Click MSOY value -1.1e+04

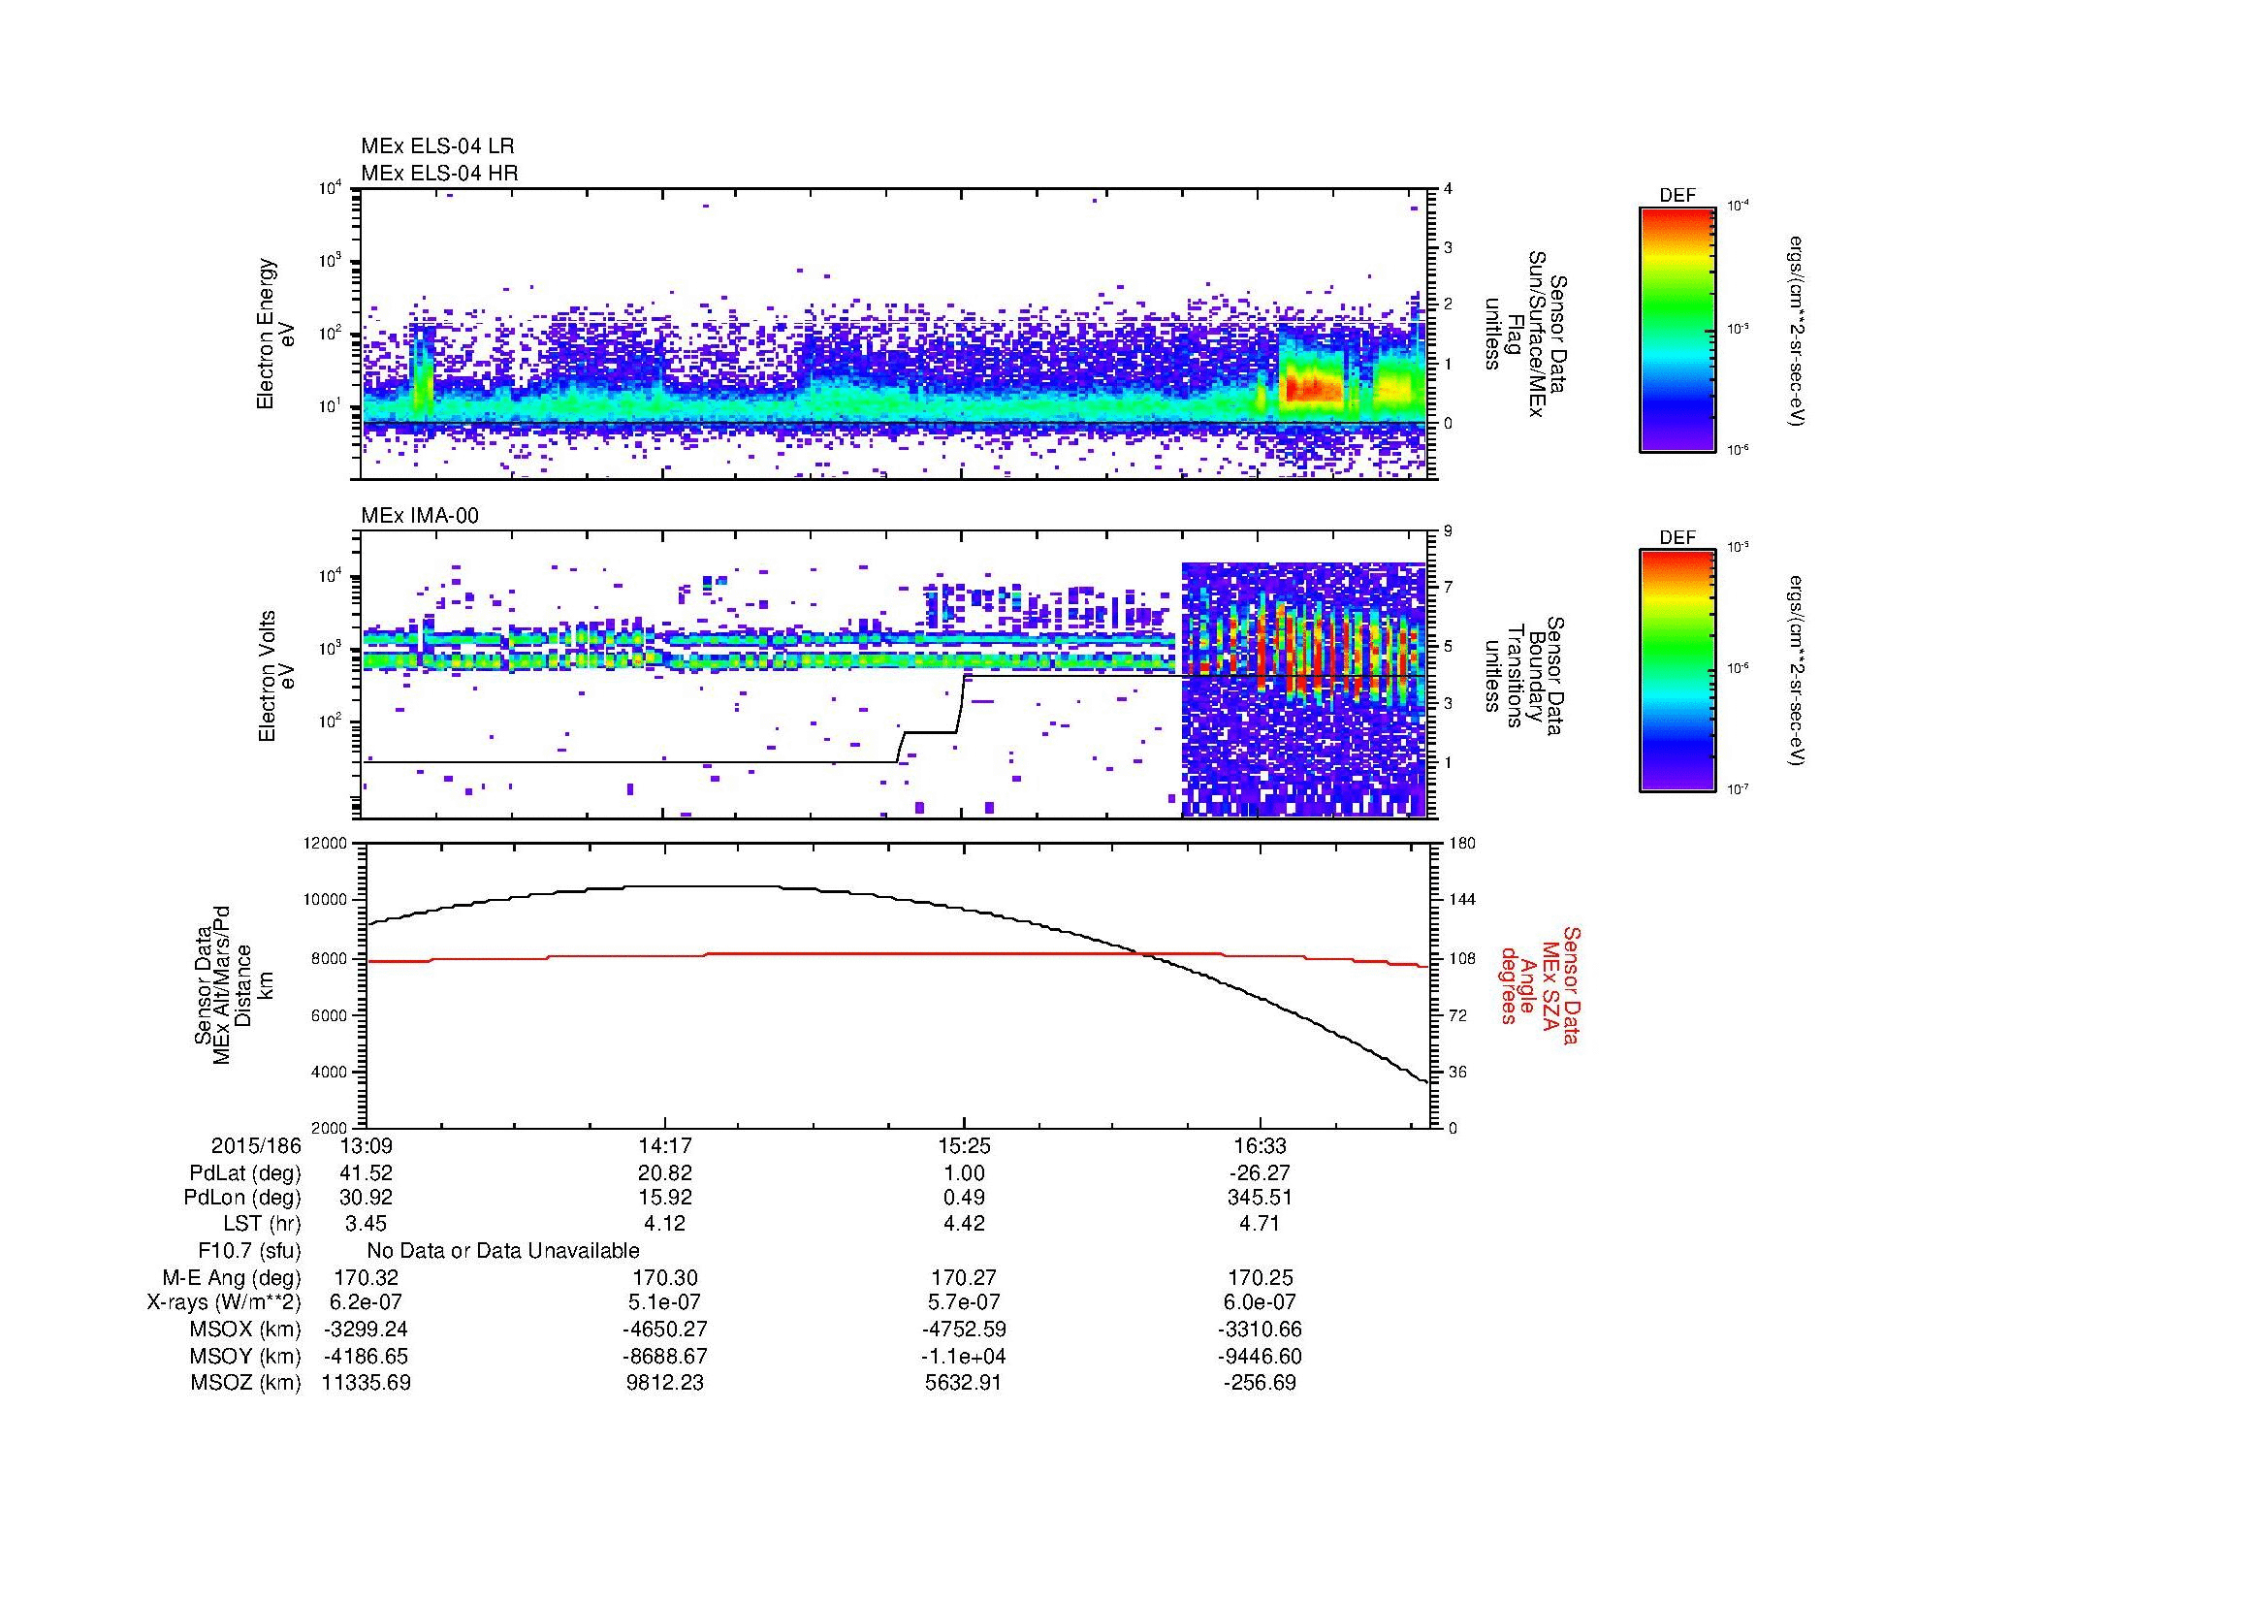coord(964,1357)
